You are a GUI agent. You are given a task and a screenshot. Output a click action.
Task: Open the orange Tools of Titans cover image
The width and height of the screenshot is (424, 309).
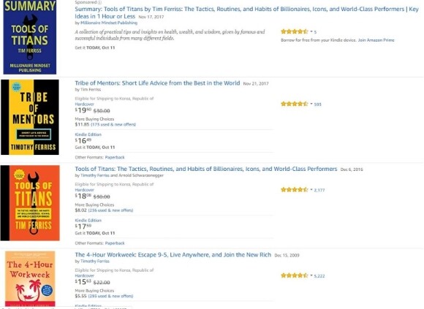click(x=30, y=203)
